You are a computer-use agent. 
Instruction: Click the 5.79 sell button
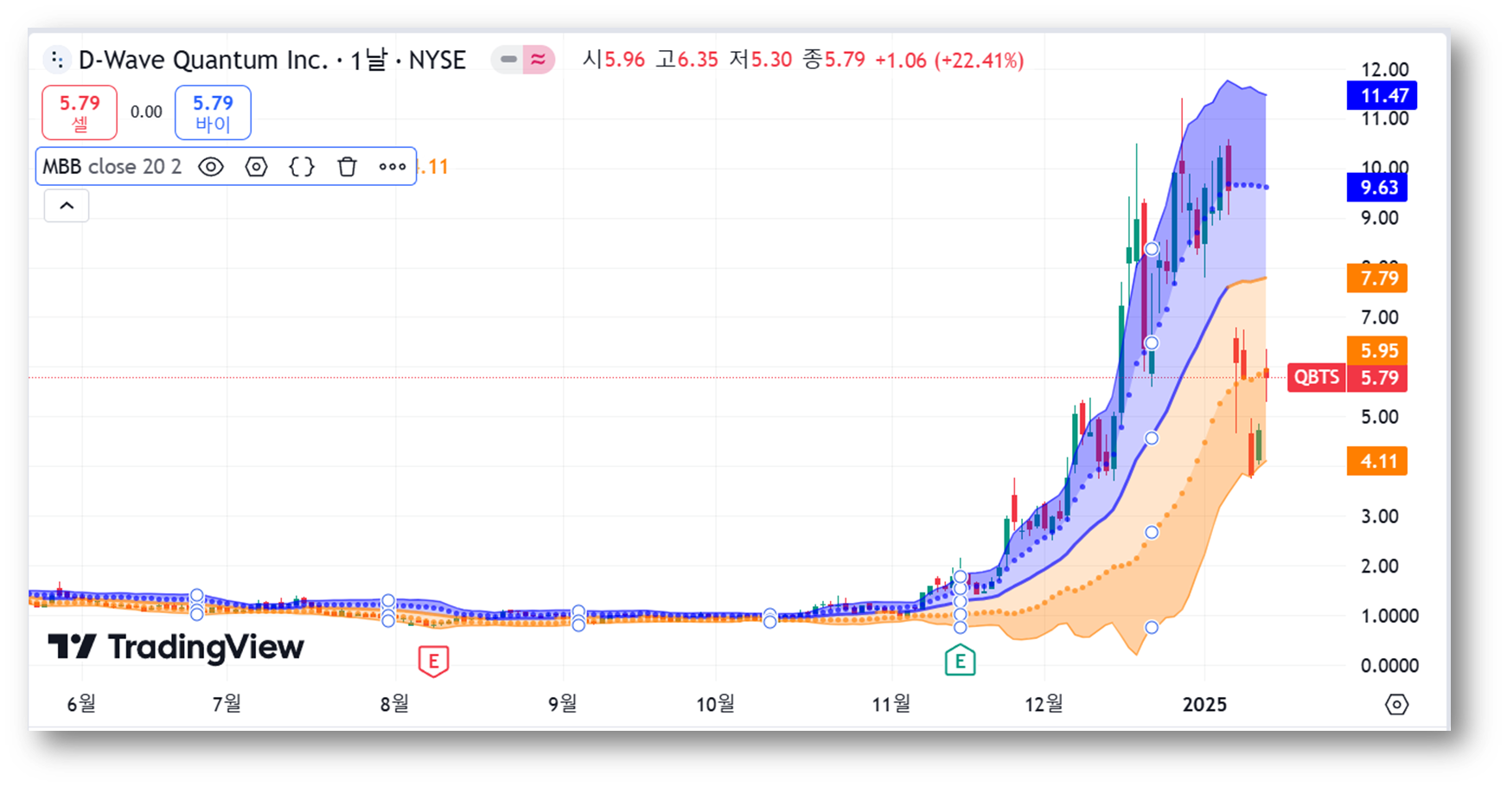point(80,112)
